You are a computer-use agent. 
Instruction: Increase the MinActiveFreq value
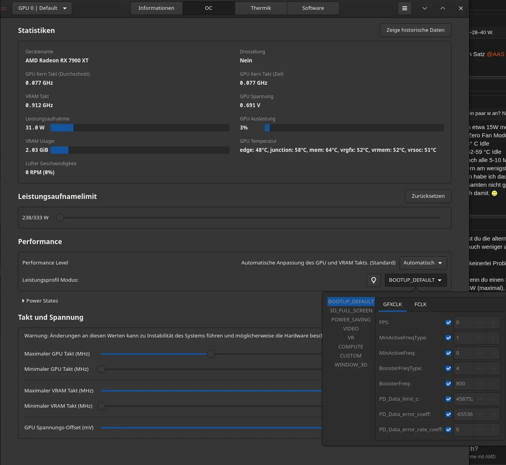(493, 353)
